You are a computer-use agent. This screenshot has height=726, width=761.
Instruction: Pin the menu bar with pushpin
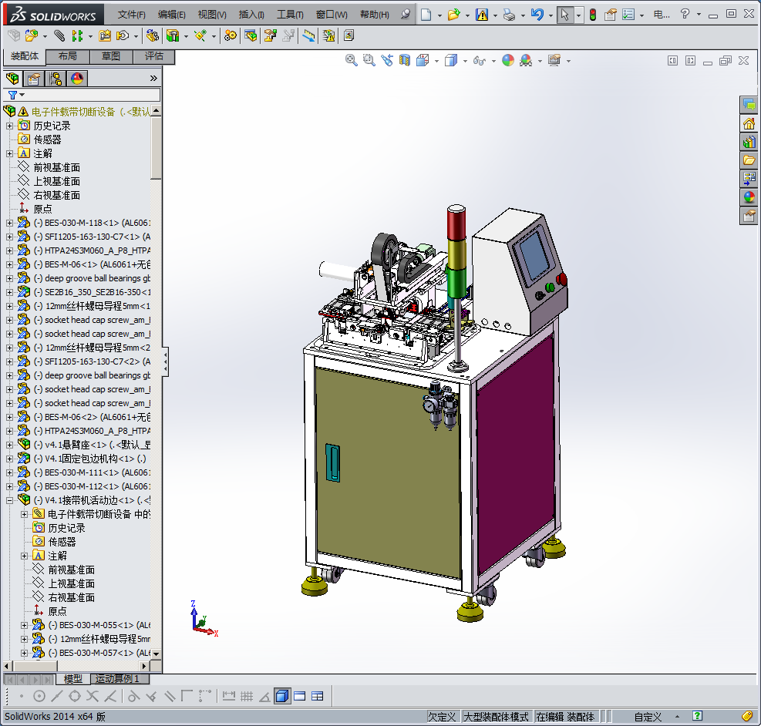click(x=406, y=14)
